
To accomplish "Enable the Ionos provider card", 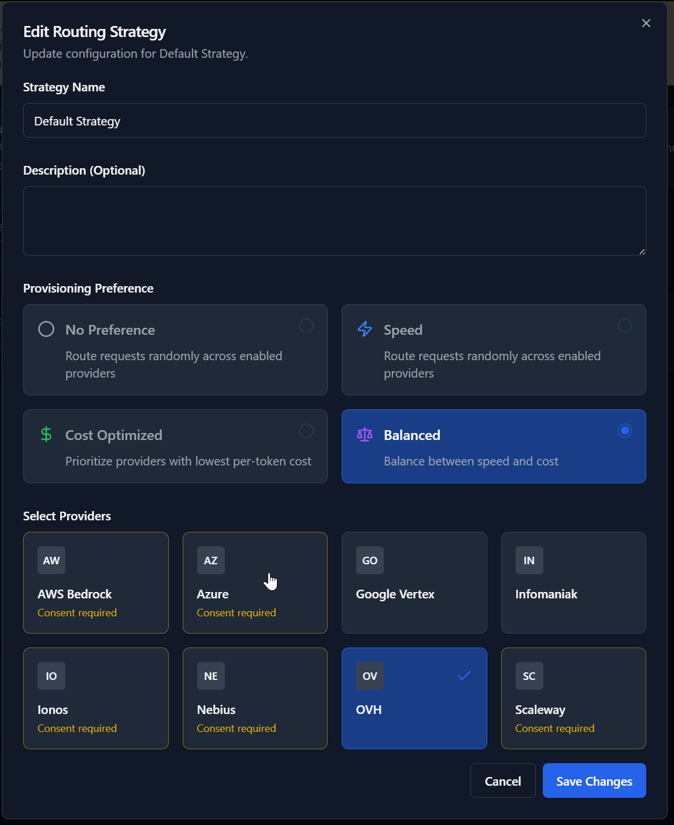I will (x=96, y=698).
